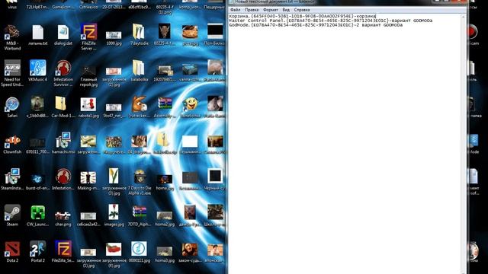Select the VKMusic 4 shortcut icon
This screenshot has width=488, height=274.
(37, 71)
